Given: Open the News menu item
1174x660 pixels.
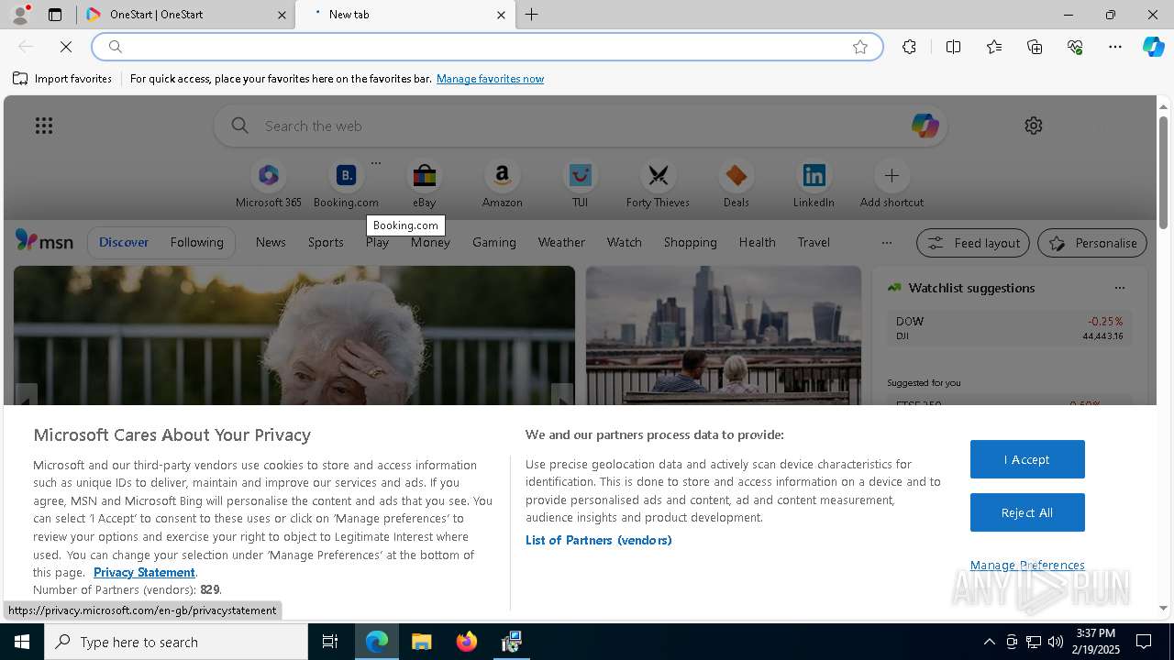Looking at the screenshot, I should click(x=271, y=242).
